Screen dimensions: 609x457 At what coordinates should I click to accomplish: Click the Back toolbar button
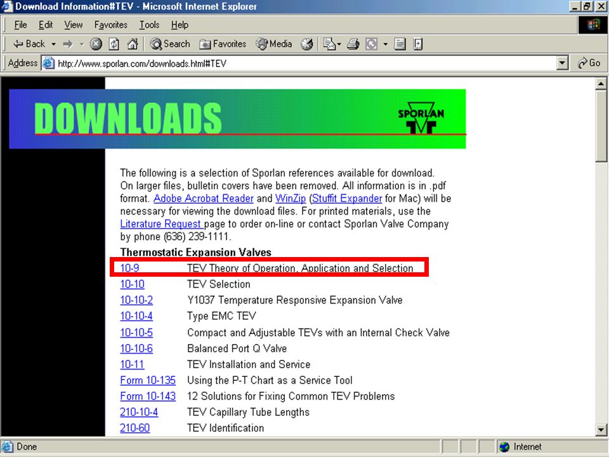(29, 44)
